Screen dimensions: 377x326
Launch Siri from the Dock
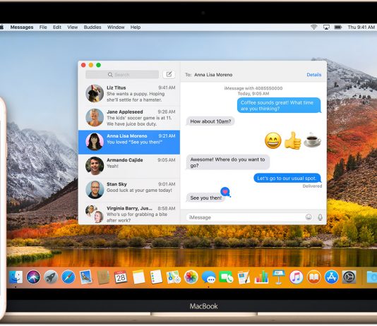[33, 277]
